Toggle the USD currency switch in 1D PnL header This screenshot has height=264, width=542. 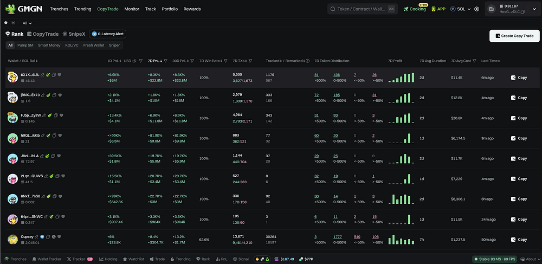click(x=135, y=61)
